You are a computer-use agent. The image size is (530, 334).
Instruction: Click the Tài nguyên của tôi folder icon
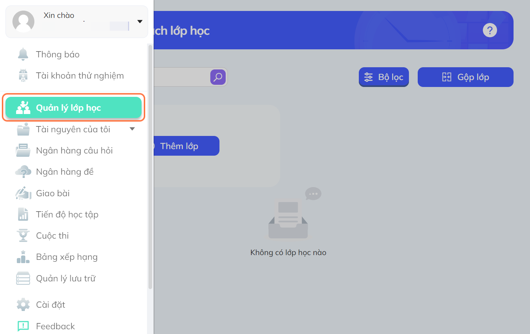23,129
